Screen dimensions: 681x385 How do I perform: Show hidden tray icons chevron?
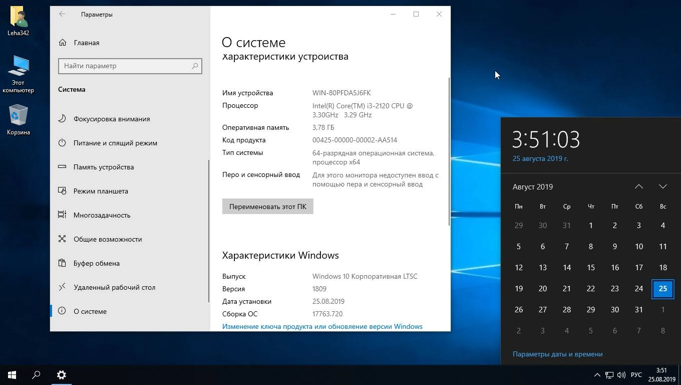tap(597, 375)
